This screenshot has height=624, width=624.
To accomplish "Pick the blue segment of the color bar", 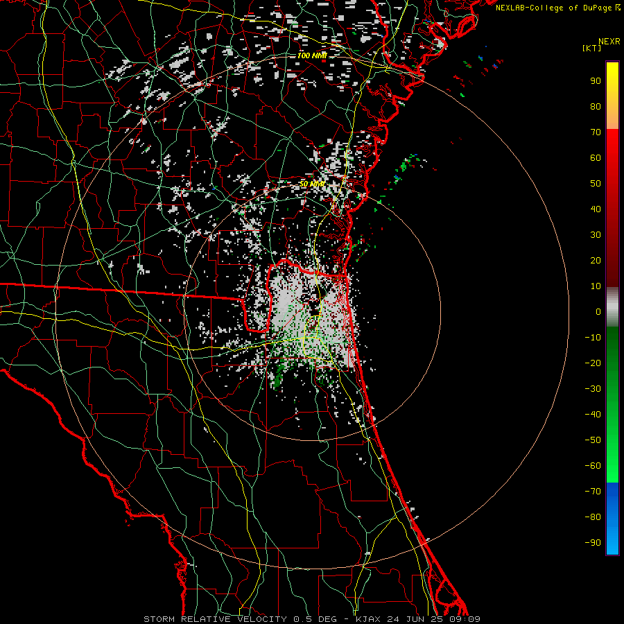I will tap(612, 519).
